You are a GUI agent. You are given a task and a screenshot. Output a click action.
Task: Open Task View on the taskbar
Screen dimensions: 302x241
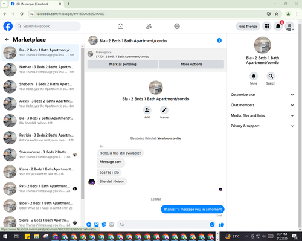[x=16, y=236]
